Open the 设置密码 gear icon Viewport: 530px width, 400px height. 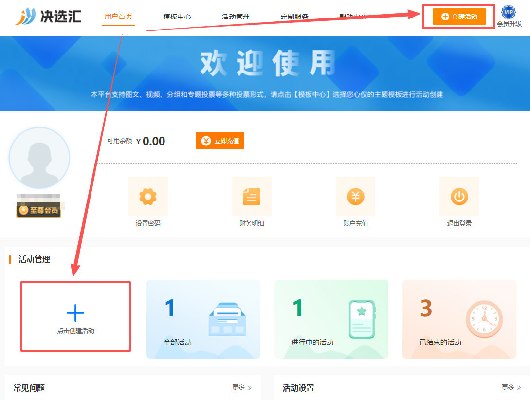point(148,196)
